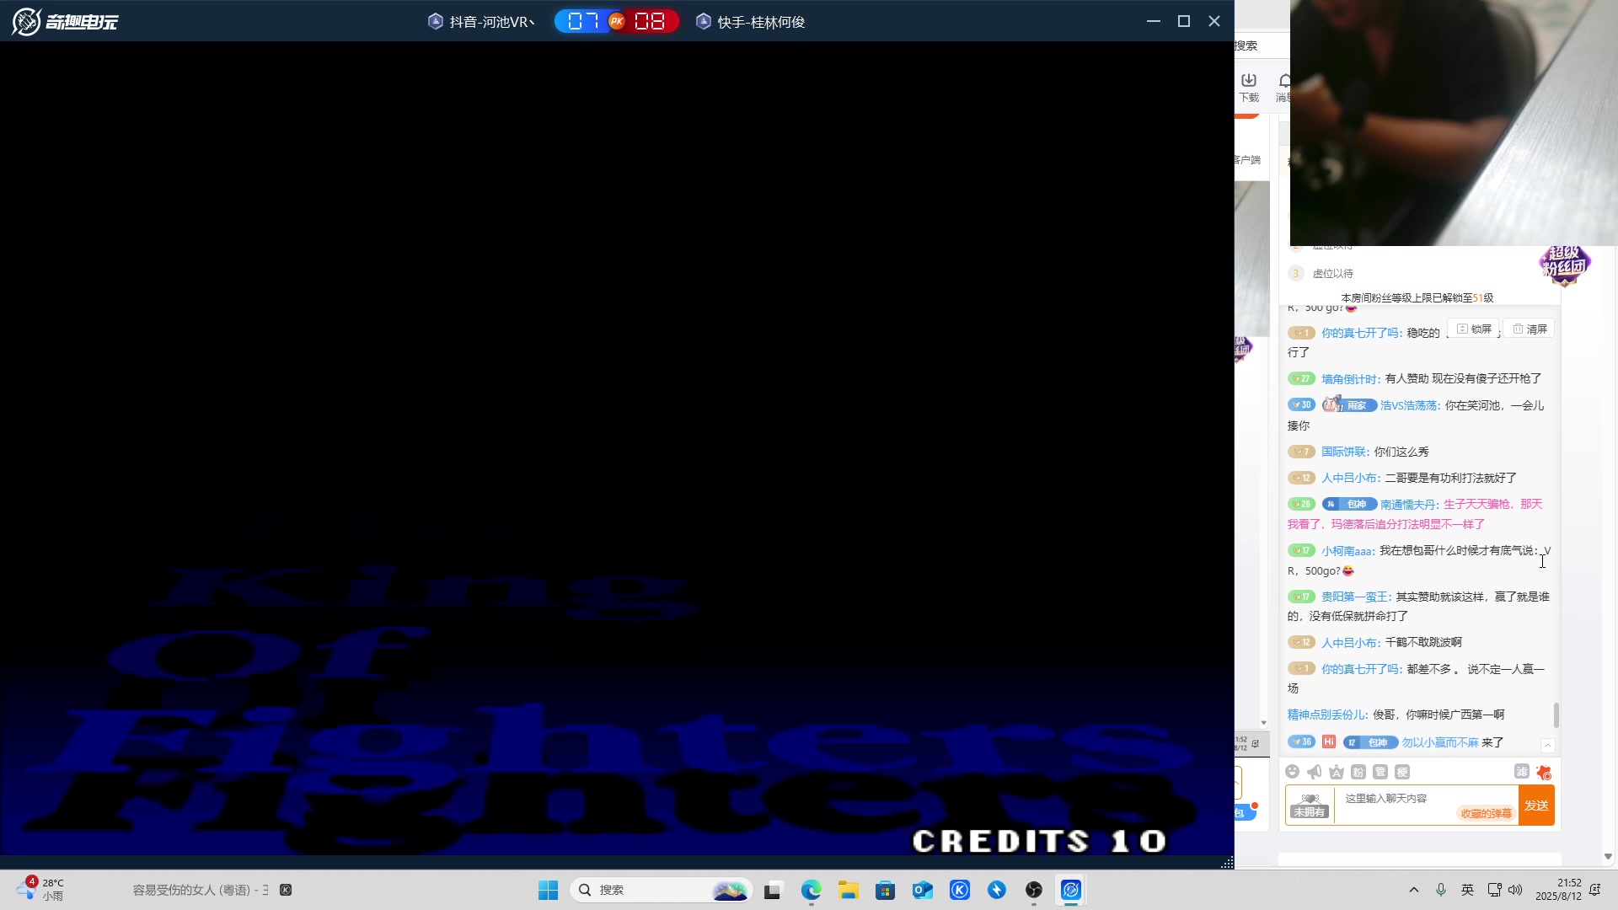Open the weather widget showing 28°C 小雨
Viewport: 1618px width, 910px height.
coord(40,889)
